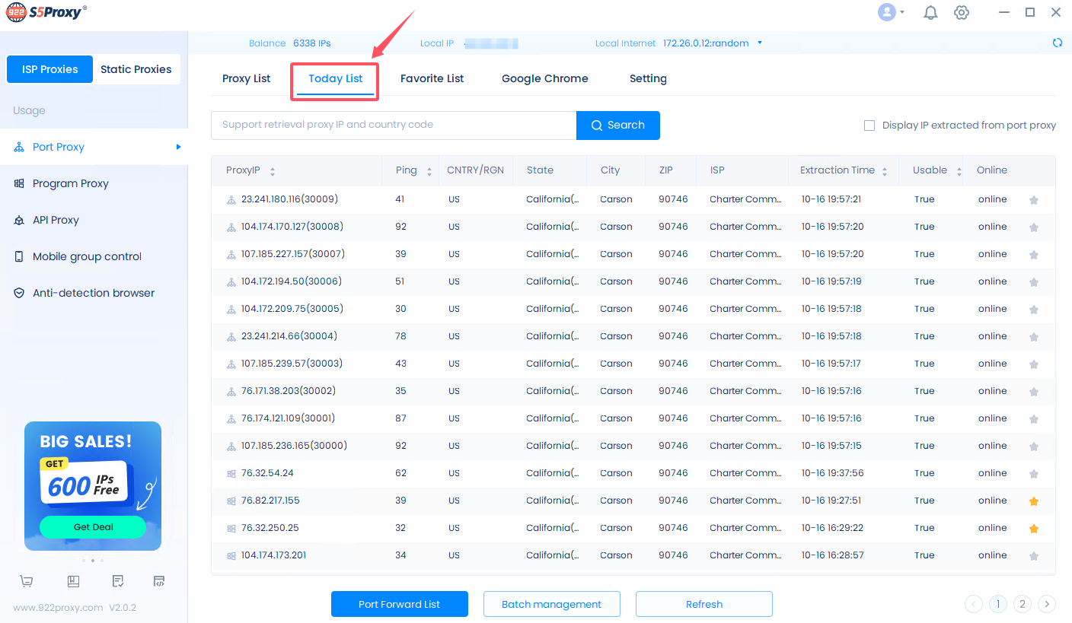Click the Batch management button
Screen dimensions: 1072x623
tap(552, 604)
